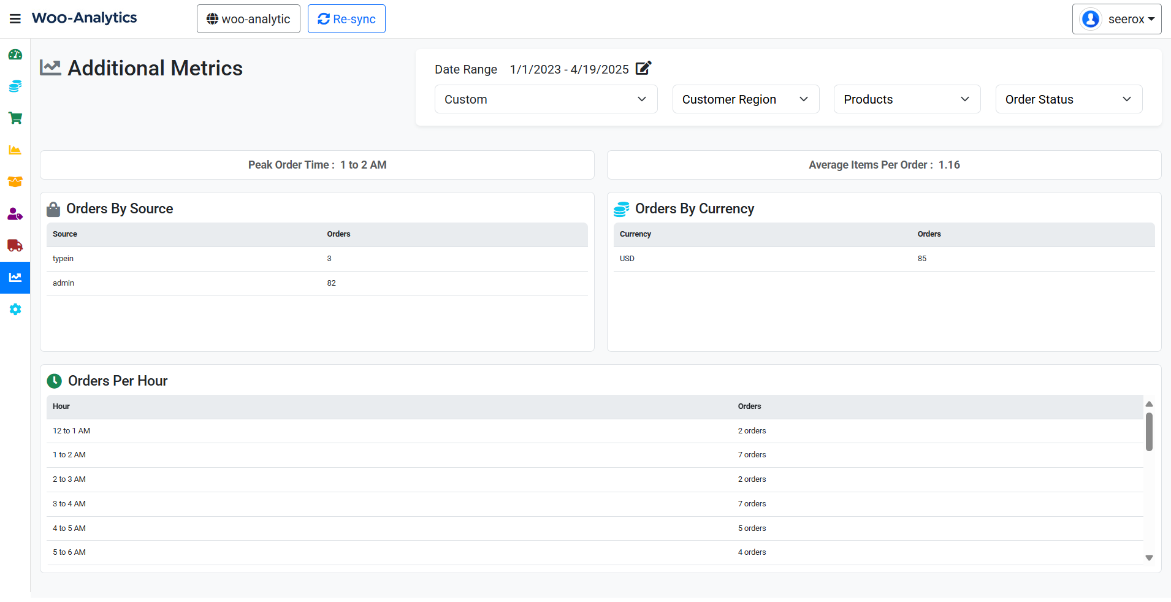1171x602 pixels.
Task: Open the coins stack sidebar icon
Action: [15, 86]
